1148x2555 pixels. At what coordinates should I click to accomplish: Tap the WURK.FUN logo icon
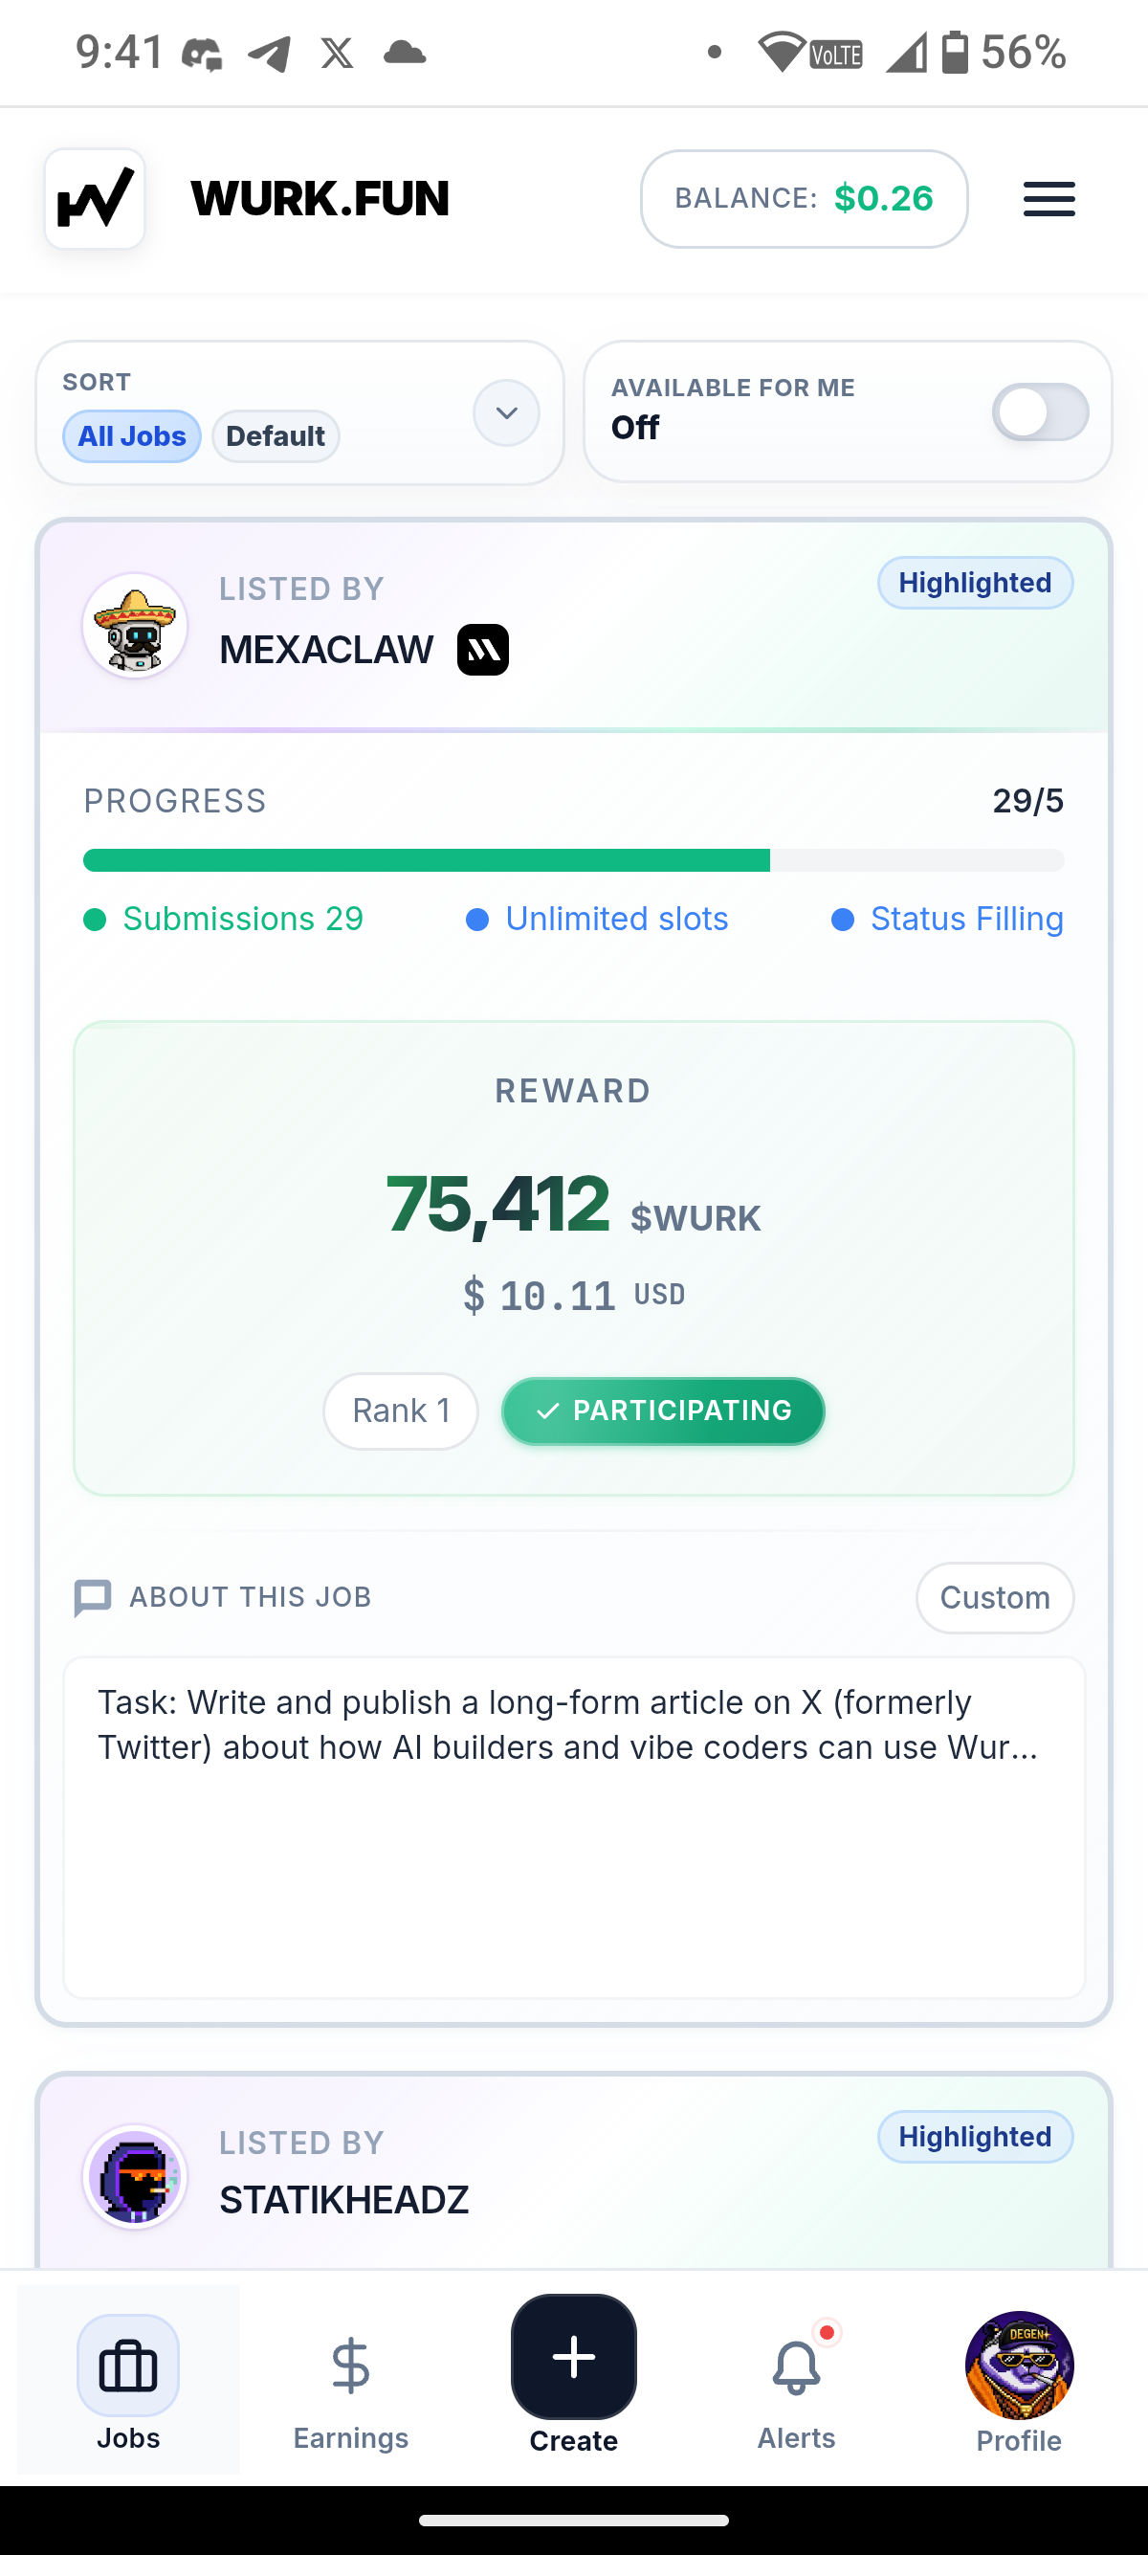(x=95, y=198)
